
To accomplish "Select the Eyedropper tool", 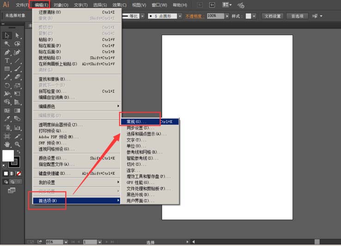I will click(7, 119).
